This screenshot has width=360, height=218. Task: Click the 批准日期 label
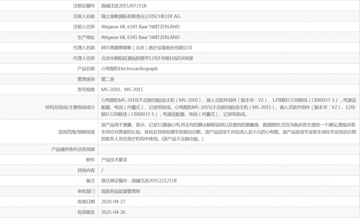coord(86,202)
